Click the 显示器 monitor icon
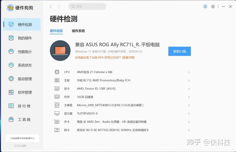Viewport: 236px width, 152px height. point(57,113)
